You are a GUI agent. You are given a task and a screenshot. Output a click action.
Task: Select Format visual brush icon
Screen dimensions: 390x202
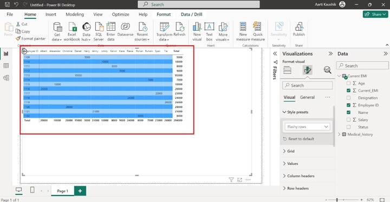point(308,70)
